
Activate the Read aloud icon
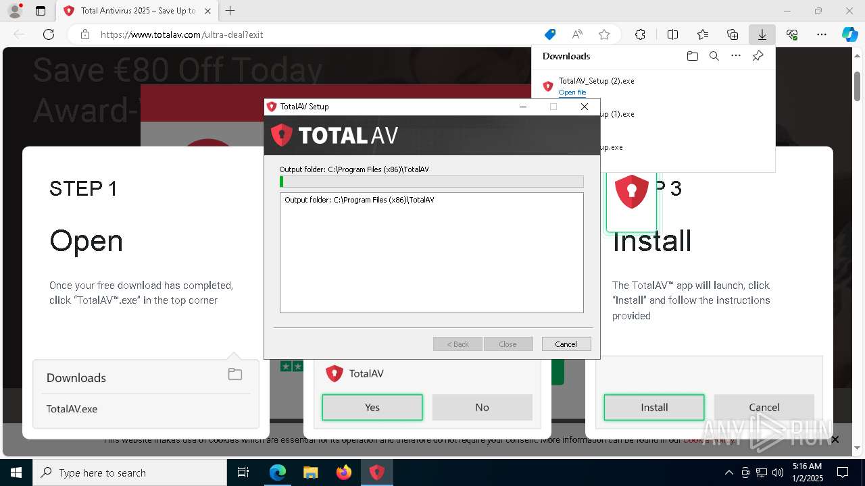577,34
